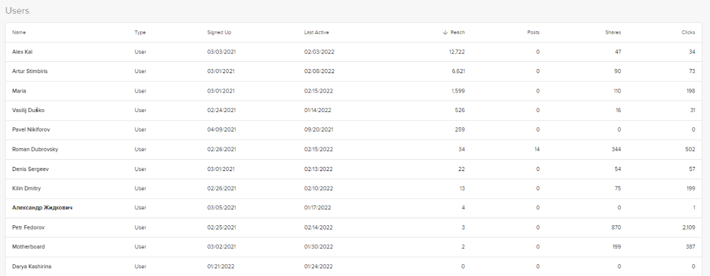
Task: Open Roman Dubrovsky user row
Action: 35,149
